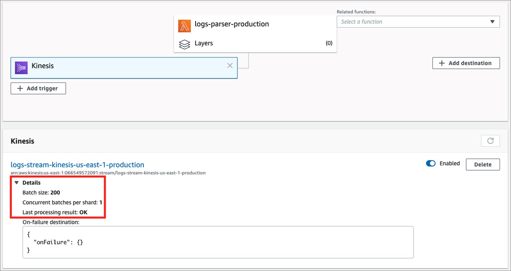Click the Add trigger button
This screenshot has height=271, width=511.
[x=38, y=88]
